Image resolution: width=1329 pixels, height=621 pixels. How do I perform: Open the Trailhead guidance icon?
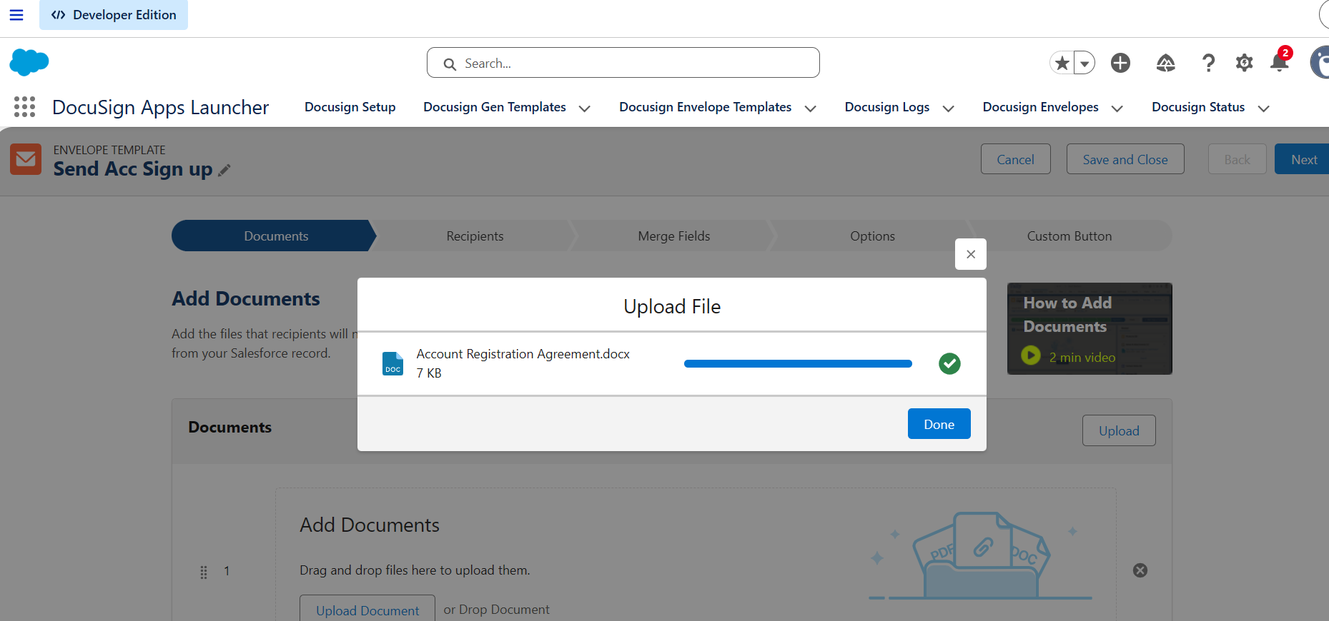click(1165, 63)
